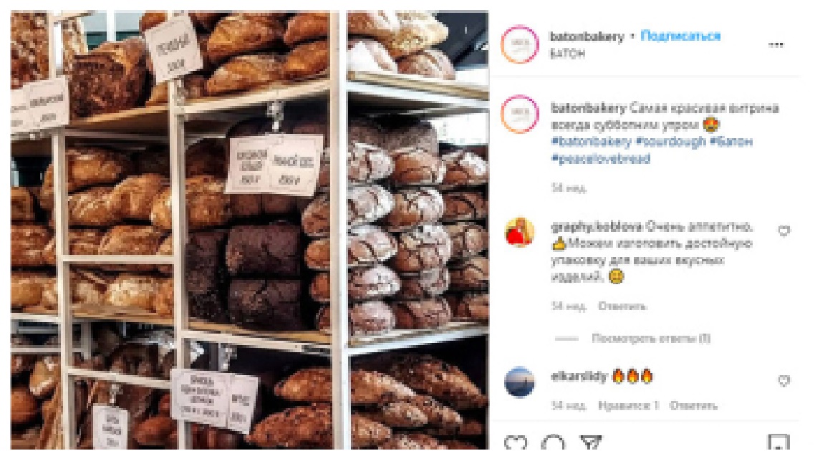Expand Посмотреть ответы replies under comment
The height and width of the screenshot is (451, 815).
[x=651, y=339]
